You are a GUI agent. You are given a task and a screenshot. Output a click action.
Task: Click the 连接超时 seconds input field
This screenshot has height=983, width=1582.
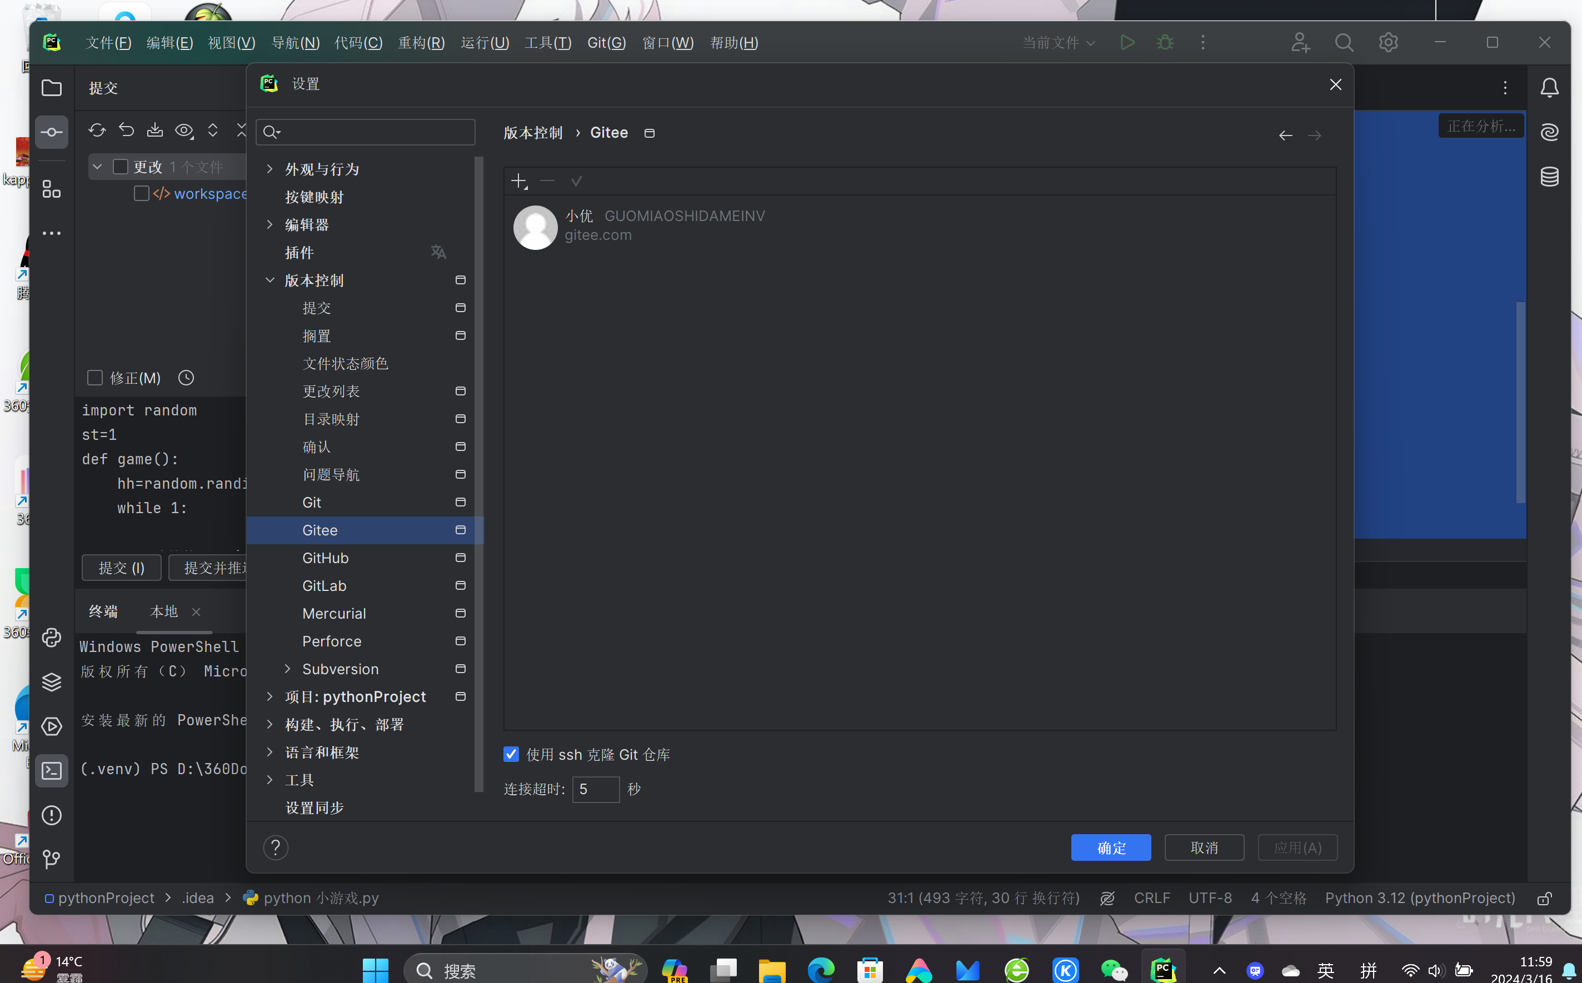point(595,789)
